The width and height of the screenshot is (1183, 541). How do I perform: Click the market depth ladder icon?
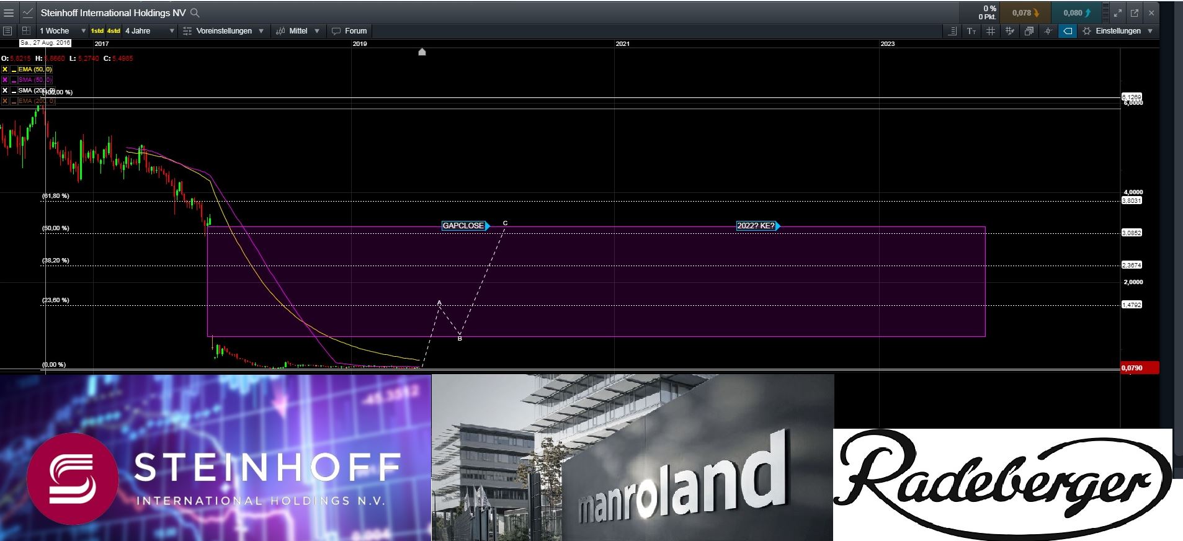1106,12
